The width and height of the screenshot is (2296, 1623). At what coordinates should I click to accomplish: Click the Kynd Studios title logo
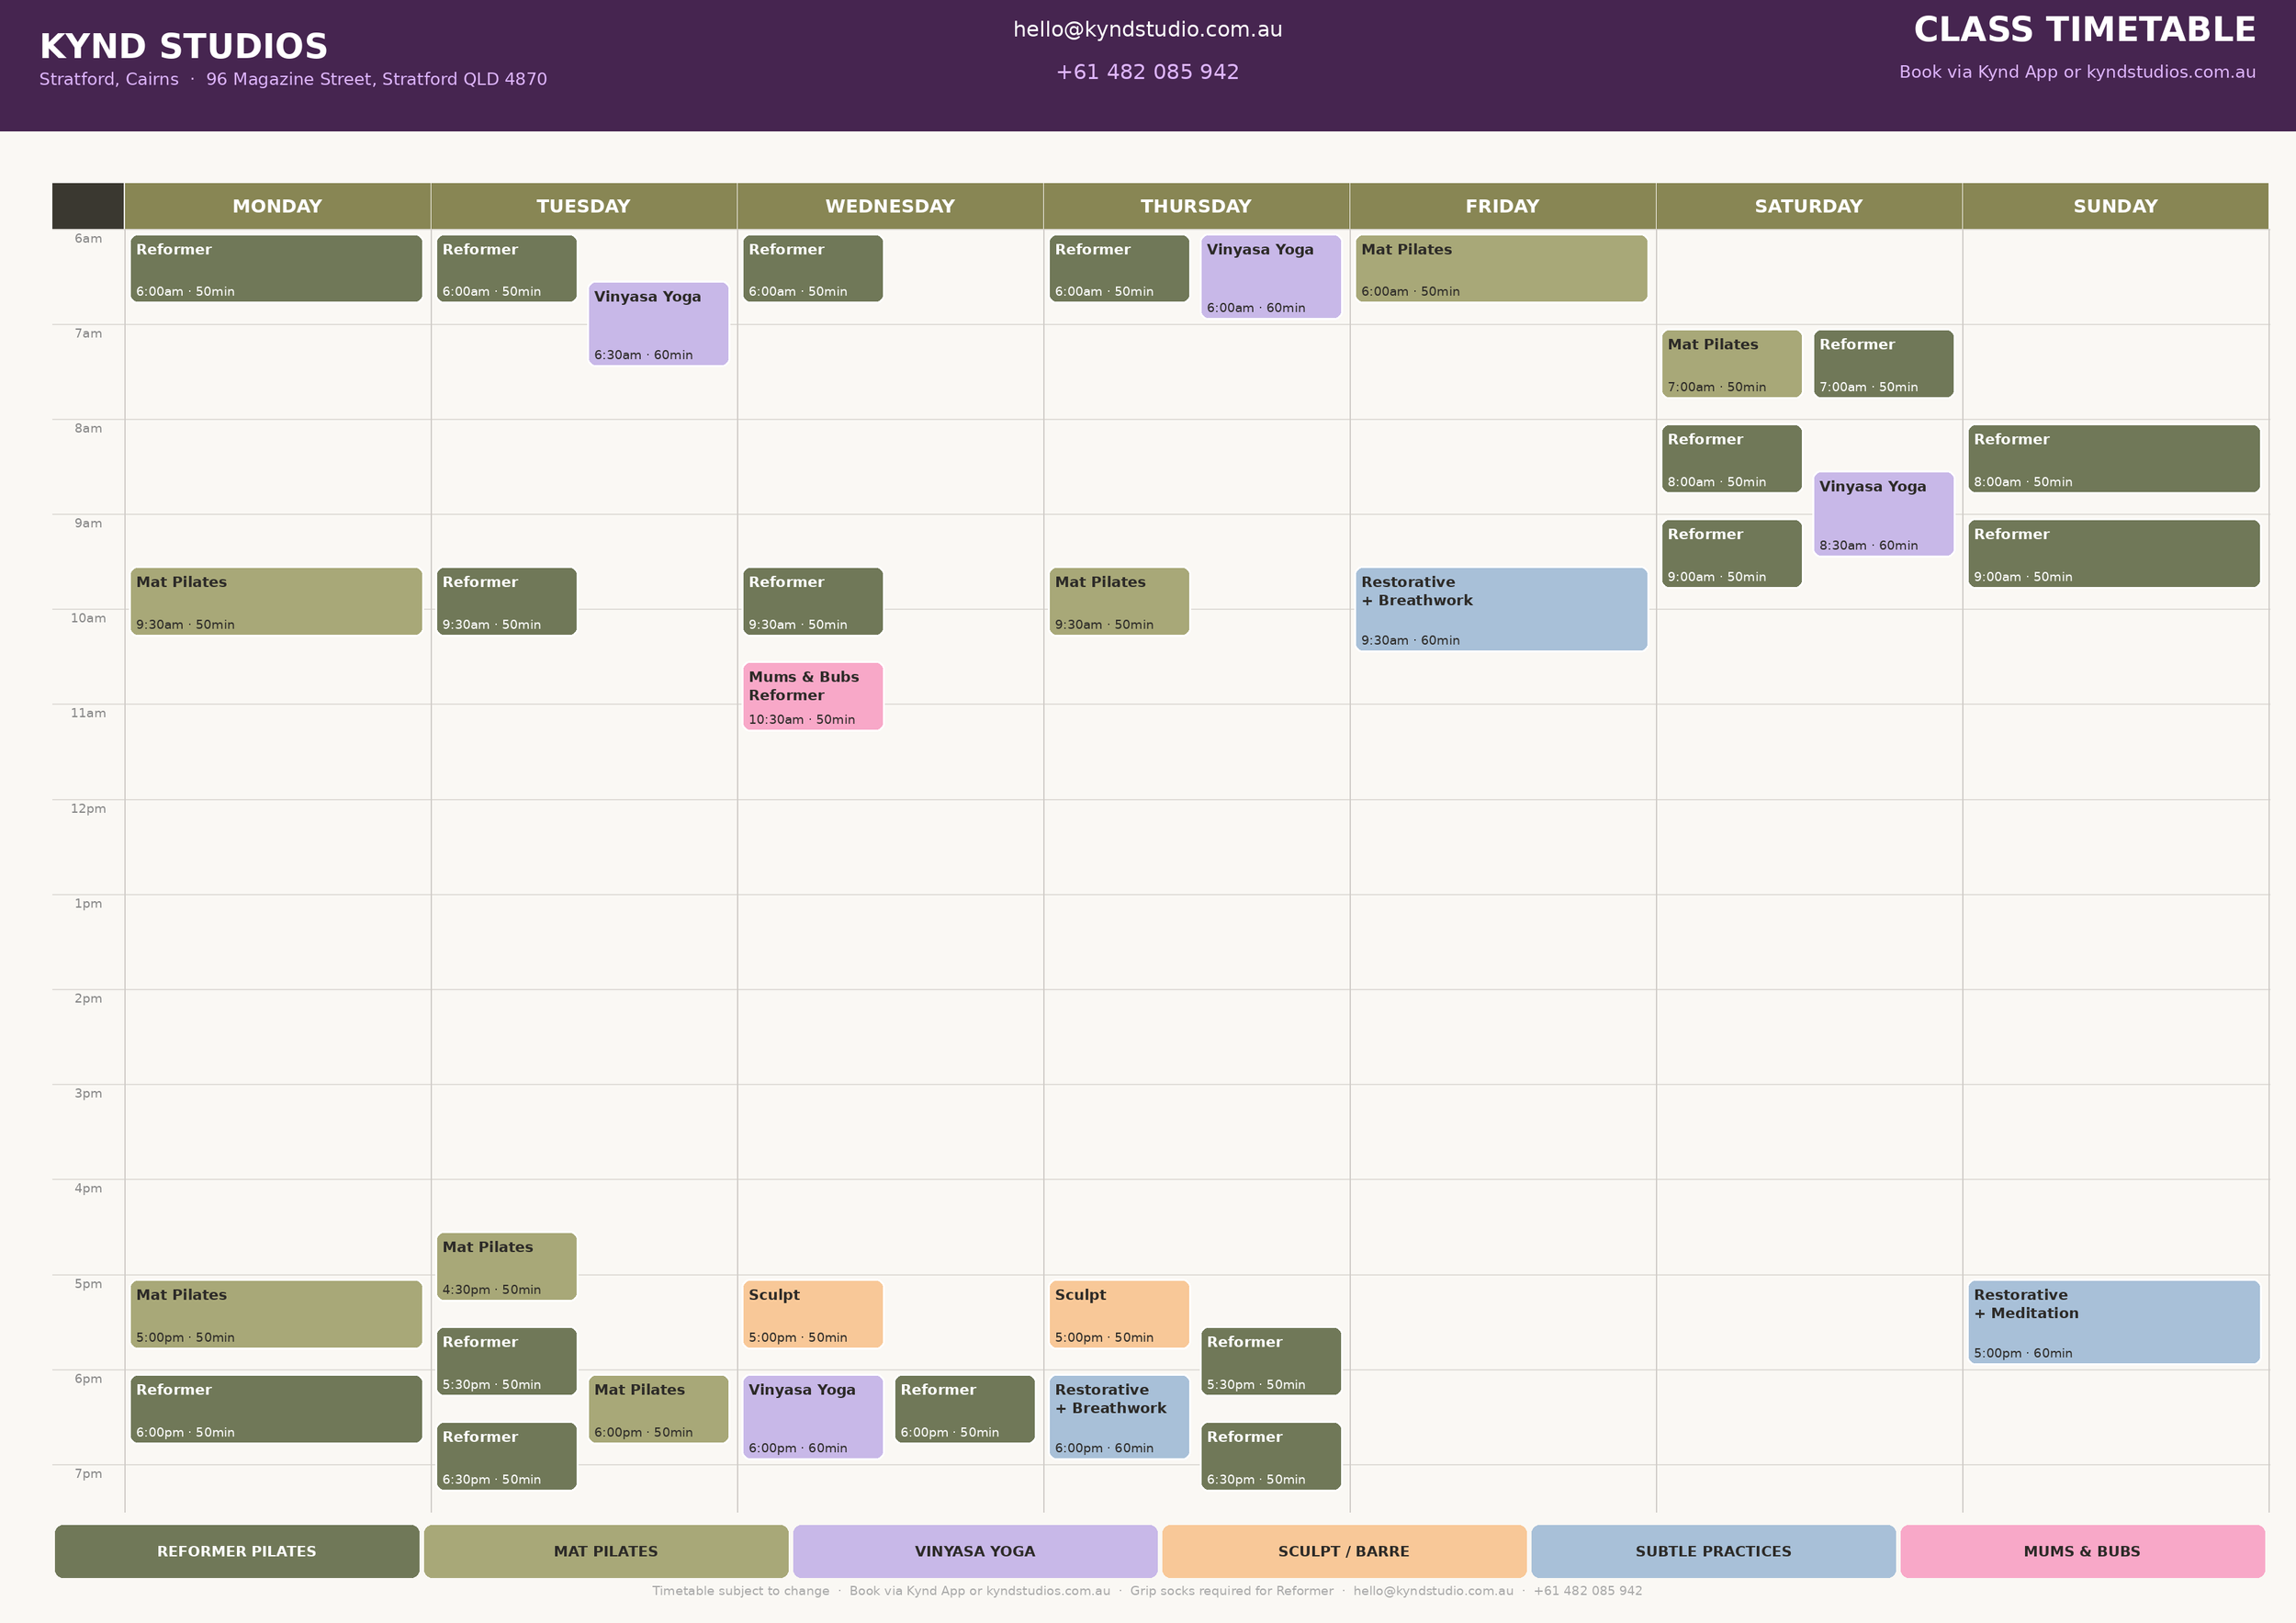(x=184, y=46)
